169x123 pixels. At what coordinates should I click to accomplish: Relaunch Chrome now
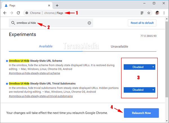(141, 113)
